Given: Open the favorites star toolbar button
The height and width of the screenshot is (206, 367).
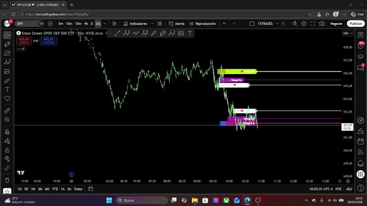Looking at the screenshot, I should pyautogui.click(x=7, y=191).
